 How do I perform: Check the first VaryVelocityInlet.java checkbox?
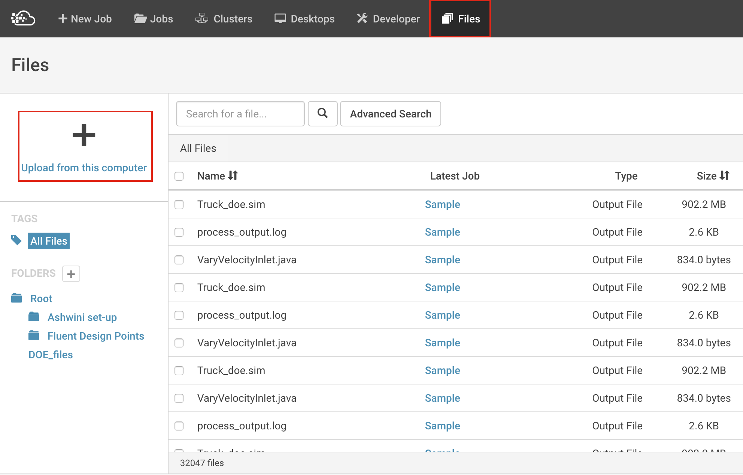(x=179, y=260)
